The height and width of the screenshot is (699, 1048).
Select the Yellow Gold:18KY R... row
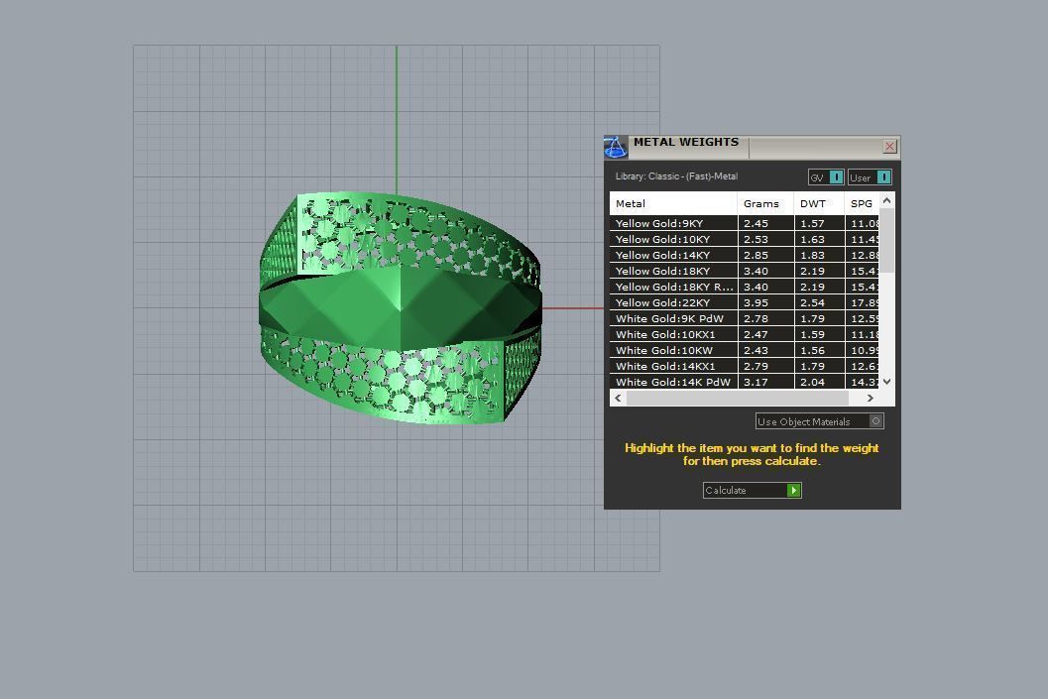click(x=744, y=287)
